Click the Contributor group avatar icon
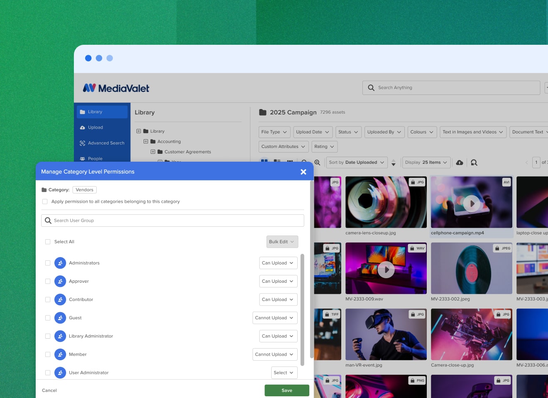Viewport: 548px width, 398px height. point(60,299)
